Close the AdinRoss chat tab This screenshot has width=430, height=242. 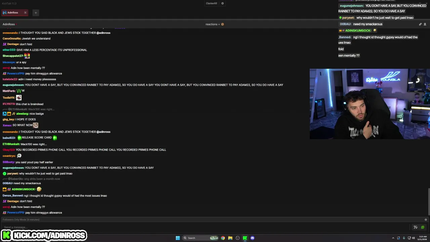25,12
